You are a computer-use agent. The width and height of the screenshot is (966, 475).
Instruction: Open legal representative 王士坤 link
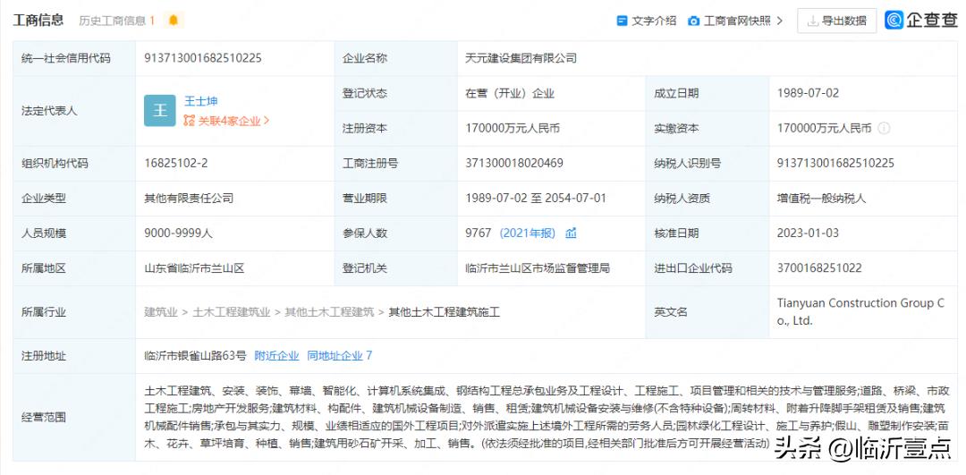pos(201,101)
